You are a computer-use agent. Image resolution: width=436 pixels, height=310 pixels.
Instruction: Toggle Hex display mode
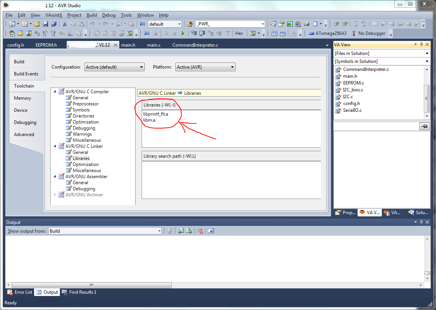[x=239, y=33]
